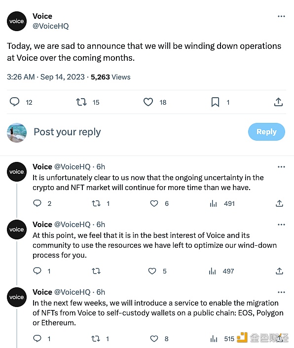294x348 pixels.
Task: Click the 5,263 Views count
Action: pos(110,77)
